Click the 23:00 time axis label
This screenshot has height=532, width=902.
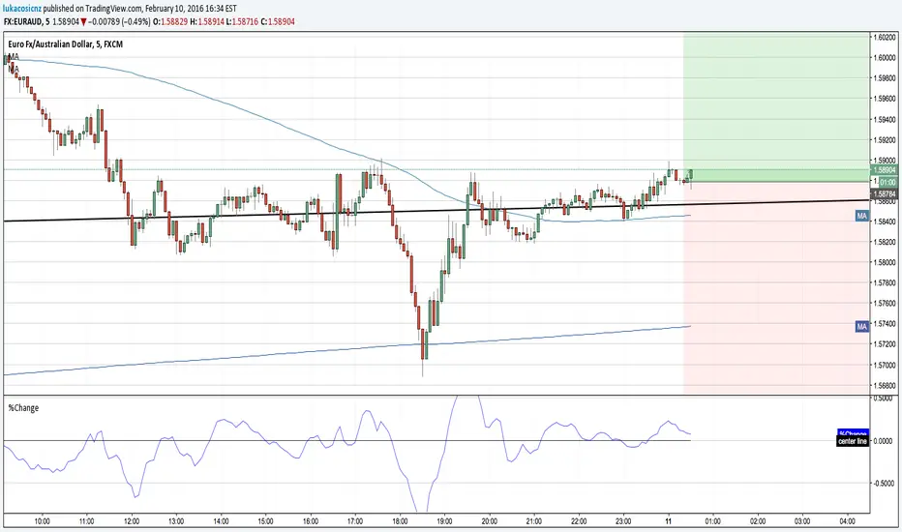click(623, 521)
